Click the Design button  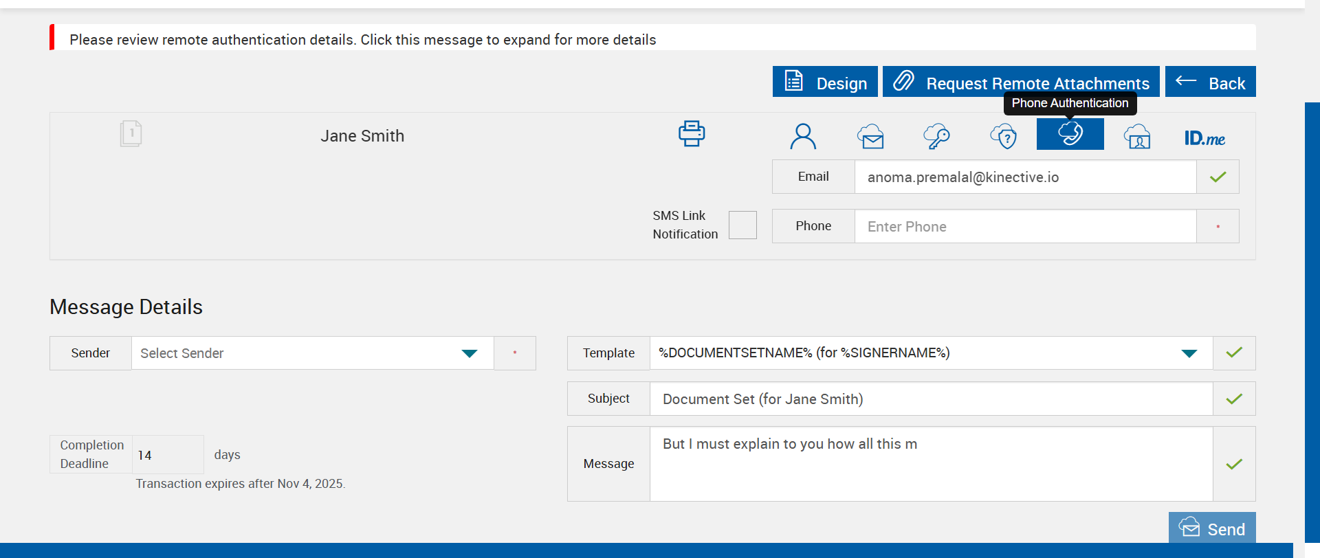click(x=825, y=82)
